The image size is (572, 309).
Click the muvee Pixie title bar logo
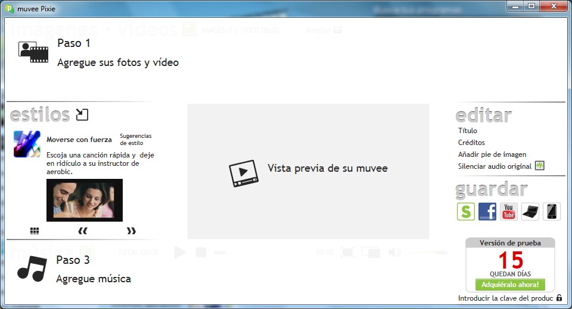10,9
